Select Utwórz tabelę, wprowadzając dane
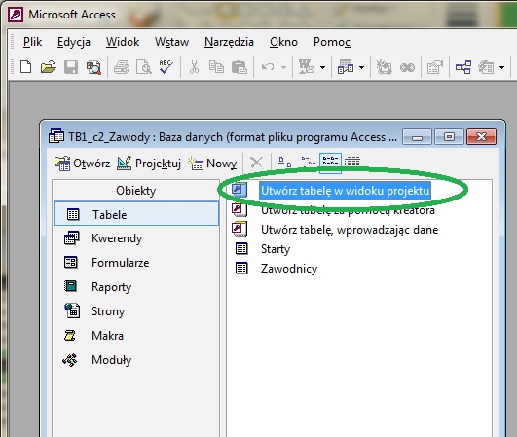The image size is (517, 437). point(350,230)
